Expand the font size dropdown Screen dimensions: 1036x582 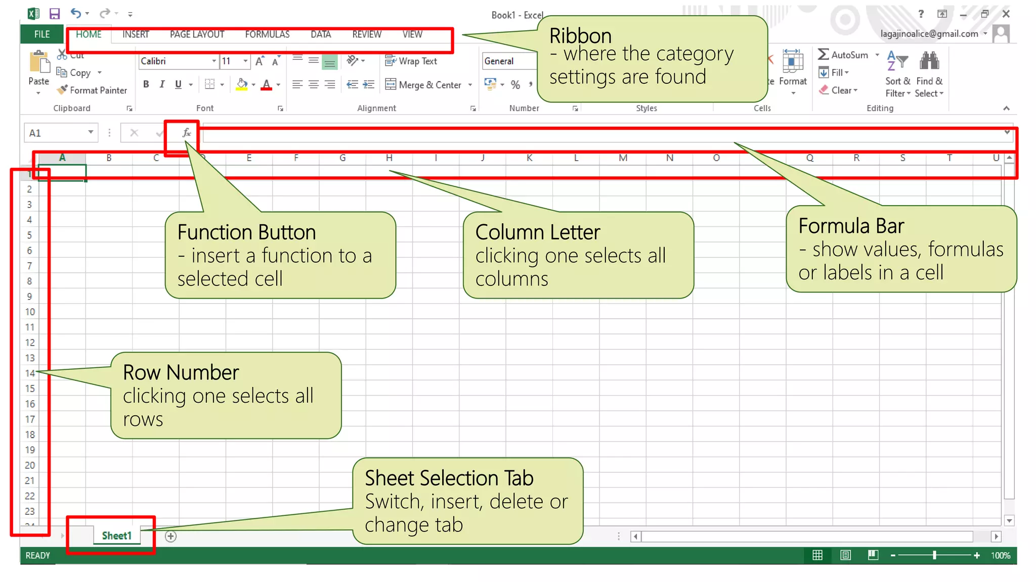pyautogui.click(x=245, y=61)
